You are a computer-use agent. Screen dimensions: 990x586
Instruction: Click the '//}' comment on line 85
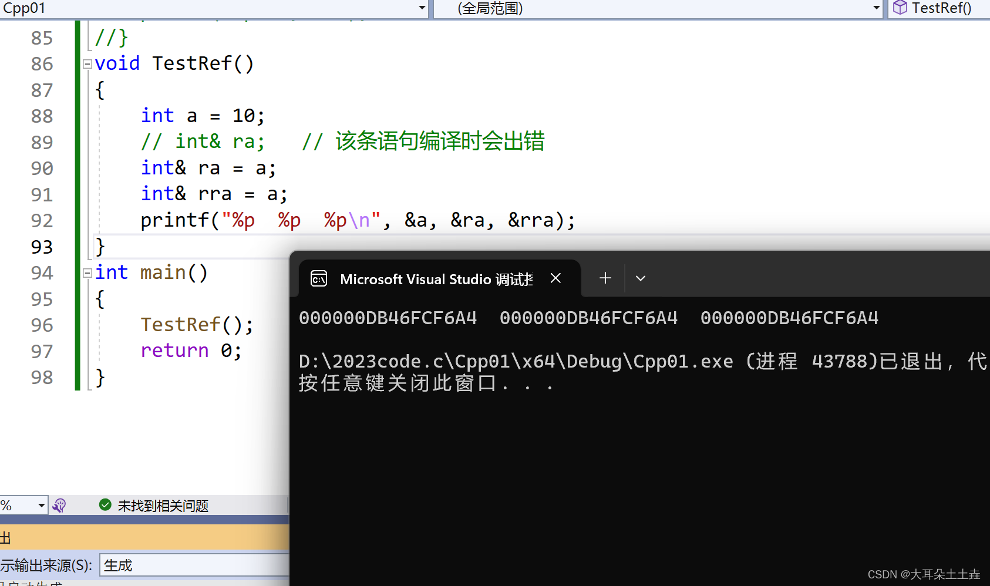111,38
